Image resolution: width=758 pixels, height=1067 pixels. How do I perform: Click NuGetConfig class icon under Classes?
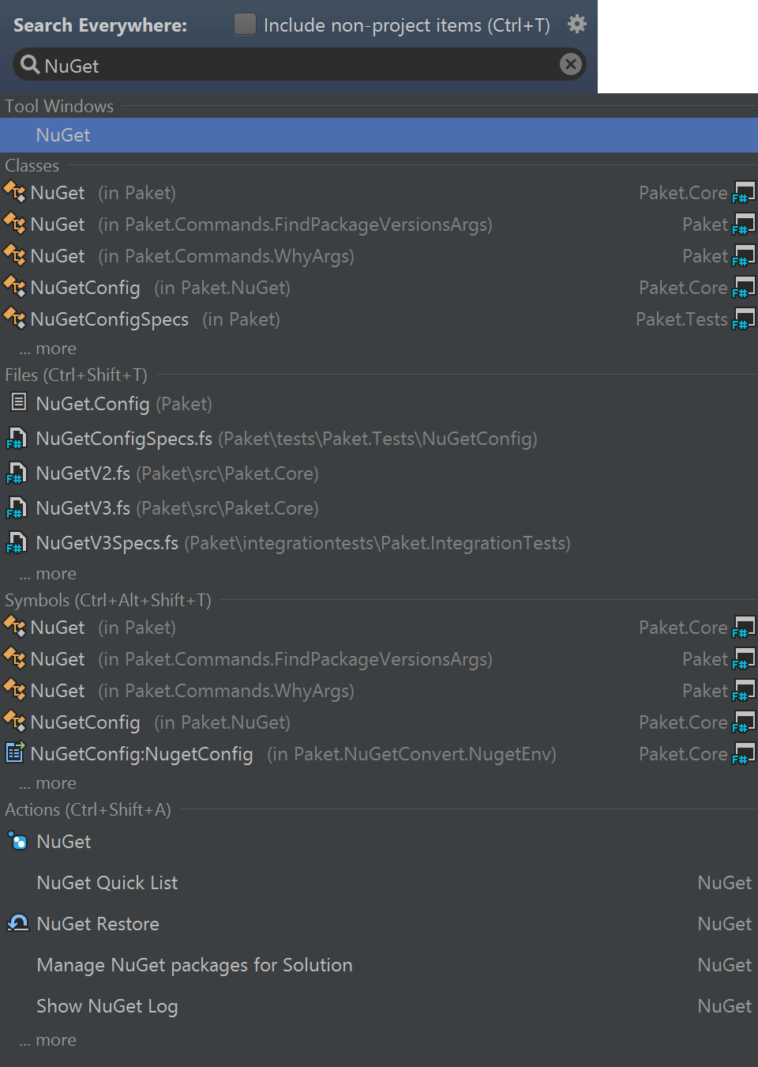(15, 287)
